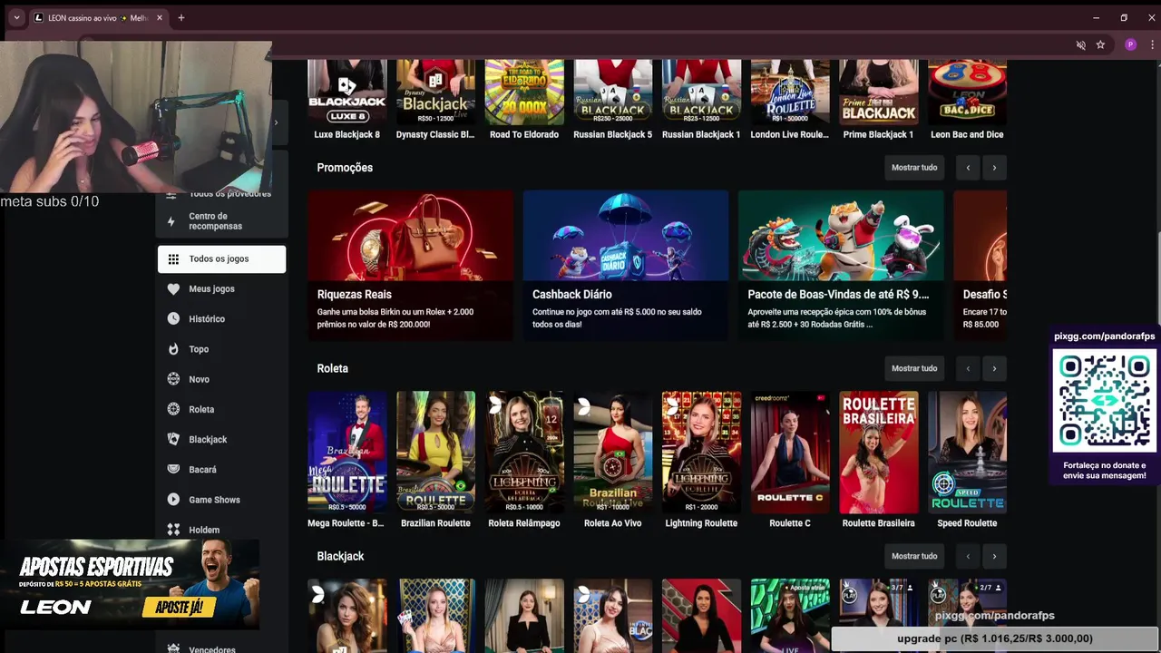Screen dimensions: 1161x653
Task: Open Pacote de Boas-Vindas promotion card
Action: 841,265
